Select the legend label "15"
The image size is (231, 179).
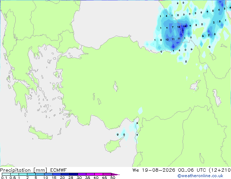[x=54, y=178]
